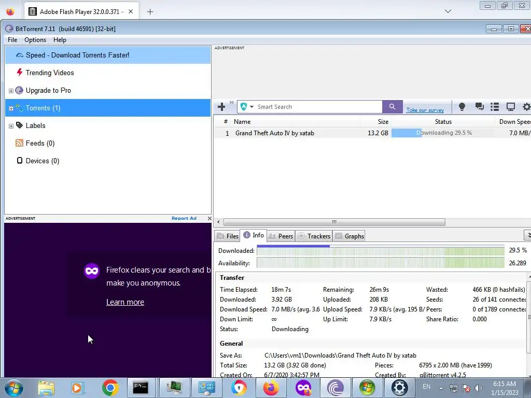Click the Downloading 29.5 % status bar
Viewport: 531px width, 398px height.
pos(443,133)
